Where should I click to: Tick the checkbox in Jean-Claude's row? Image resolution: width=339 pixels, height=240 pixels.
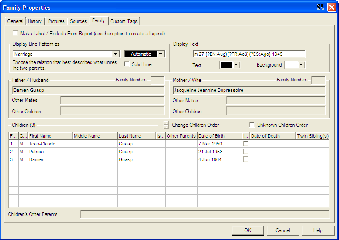[246, 144]
